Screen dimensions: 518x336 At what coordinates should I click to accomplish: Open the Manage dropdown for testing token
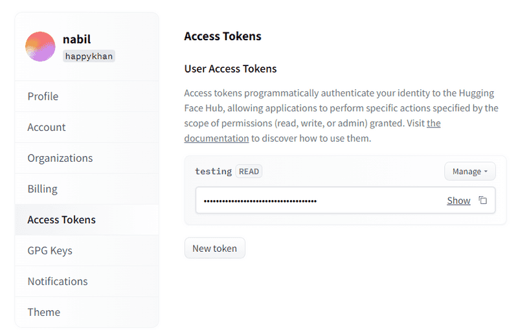click(x=470, y=172)
